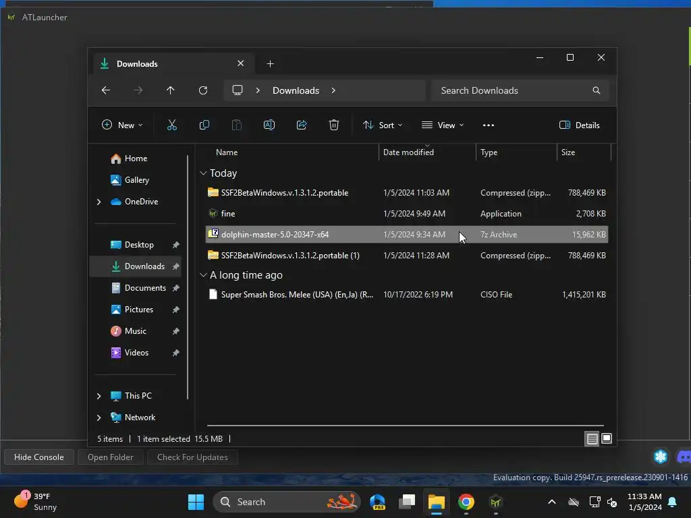Switch to details list view icon
The height and width of the screenshot is (518, 691).
coord(592,438)
